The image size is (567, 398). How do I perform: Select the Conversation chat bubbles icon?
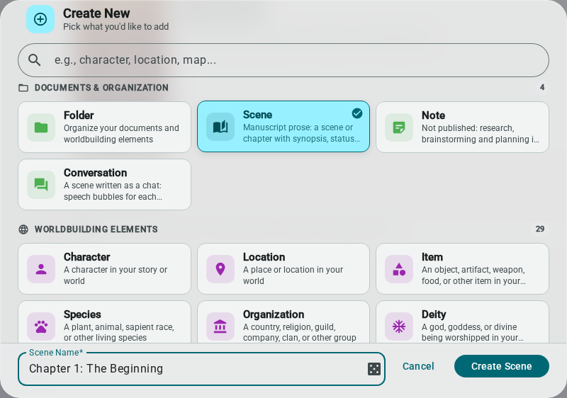[x=41, y=185]
